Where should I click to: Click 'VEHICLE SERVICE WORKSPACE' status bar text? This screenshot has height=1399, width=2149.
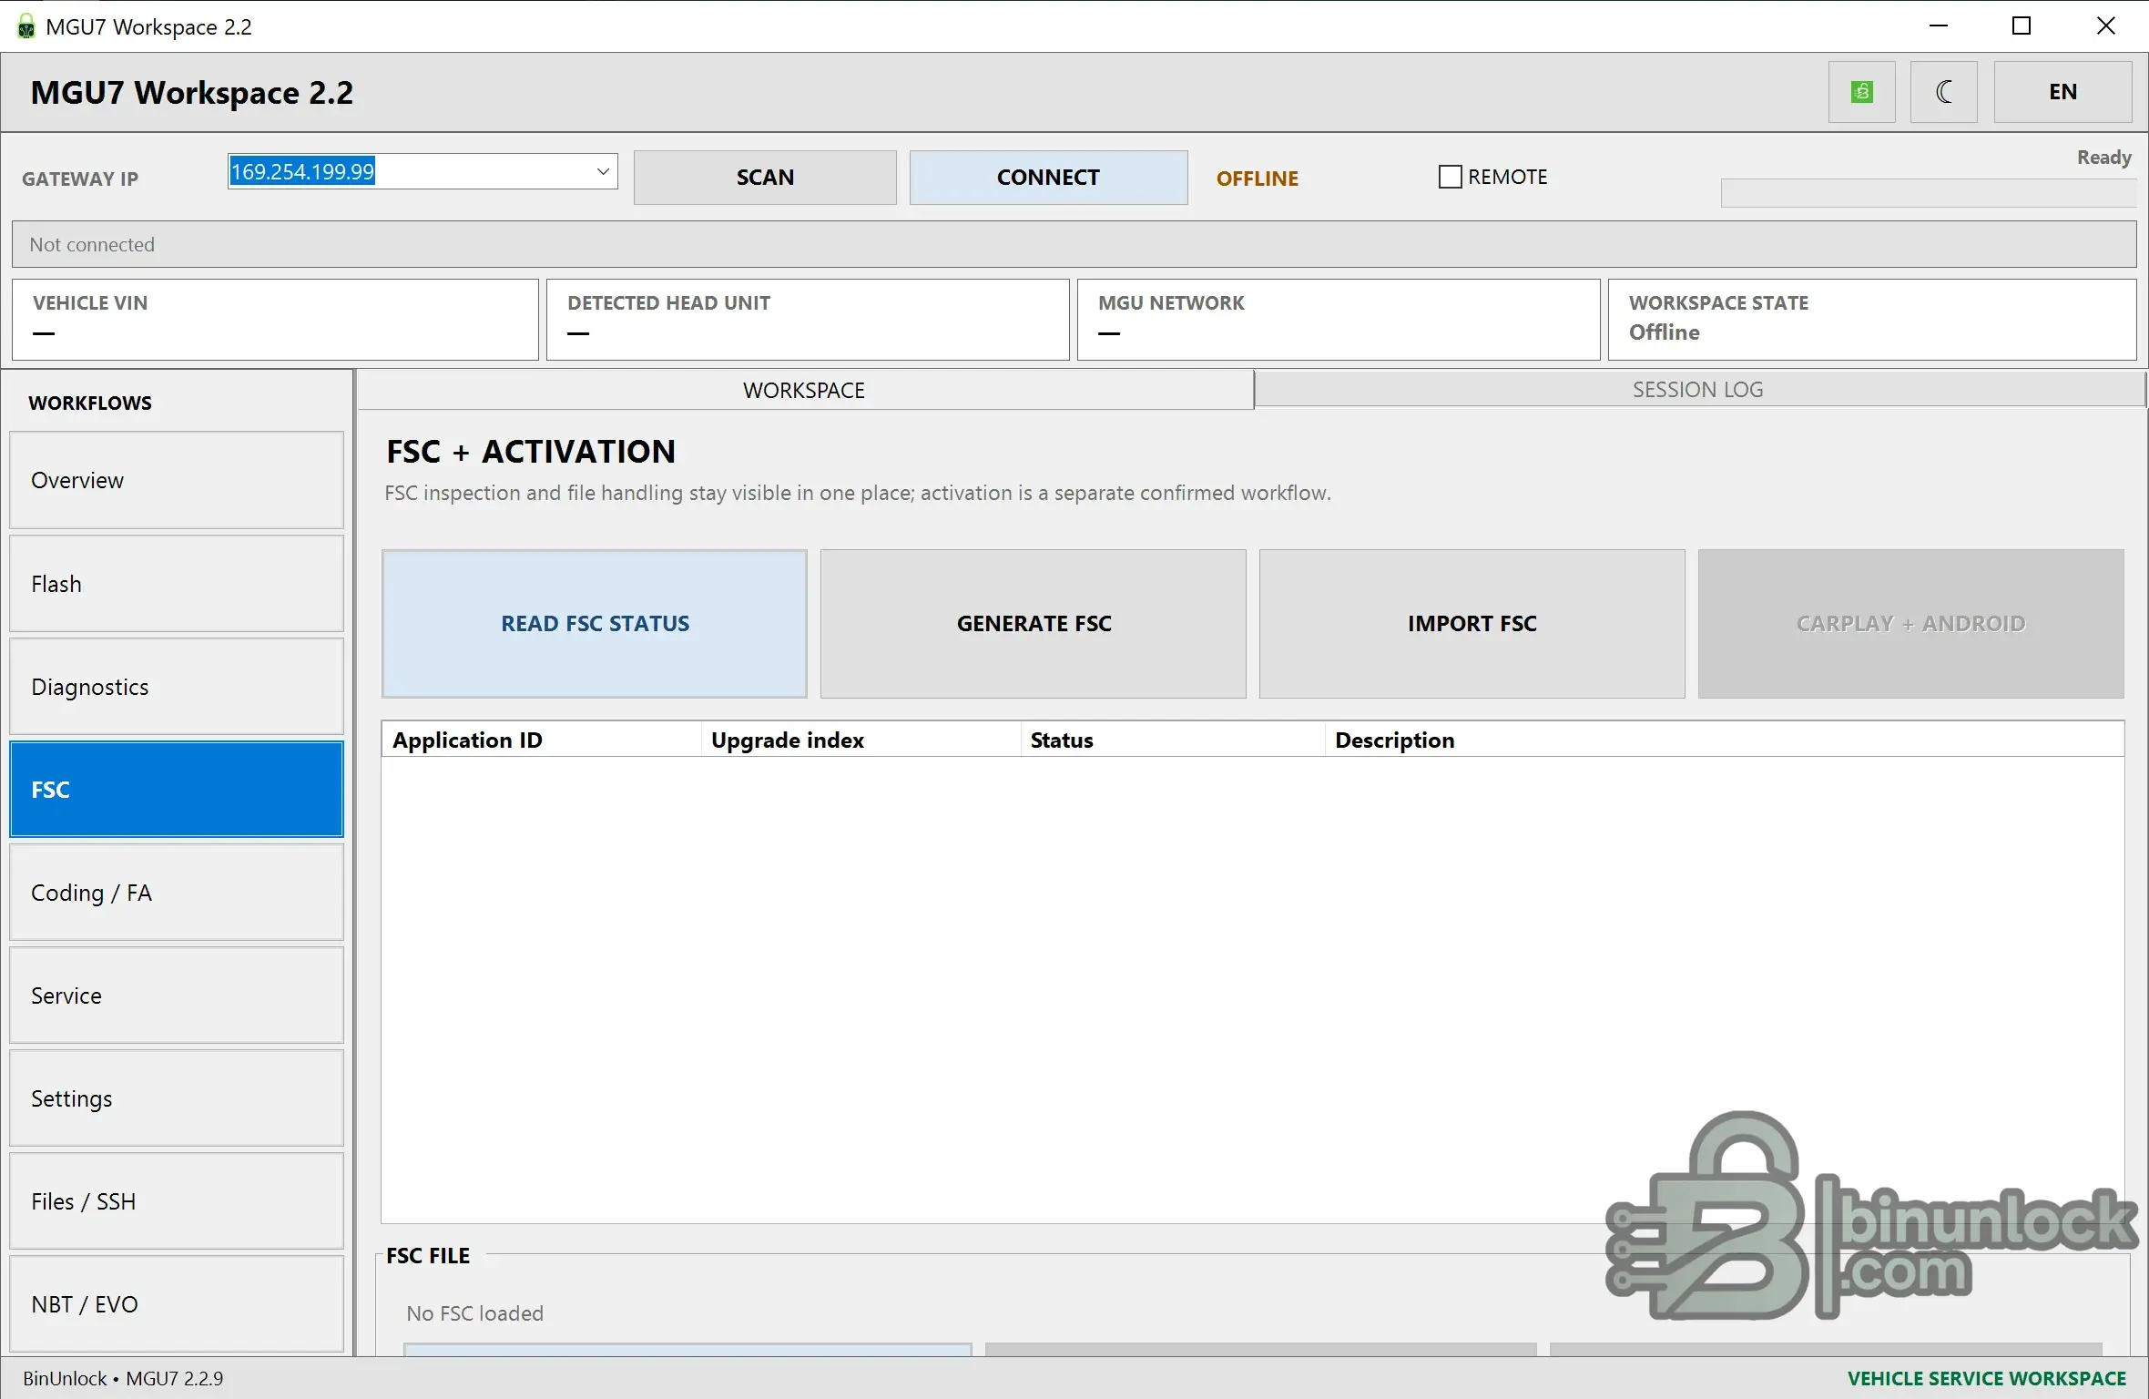pos(1987,1379)
